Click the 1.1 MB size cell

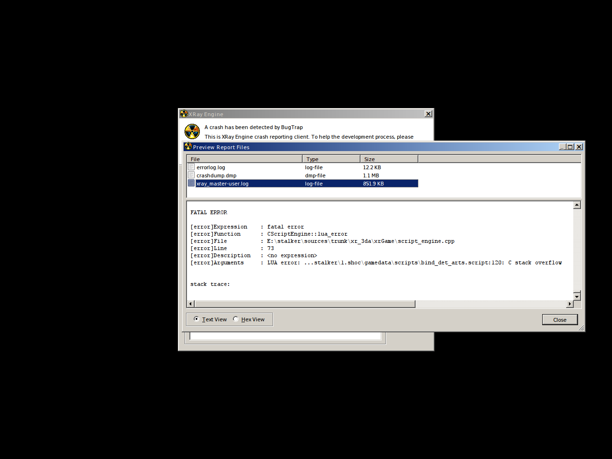pos(371,175)
